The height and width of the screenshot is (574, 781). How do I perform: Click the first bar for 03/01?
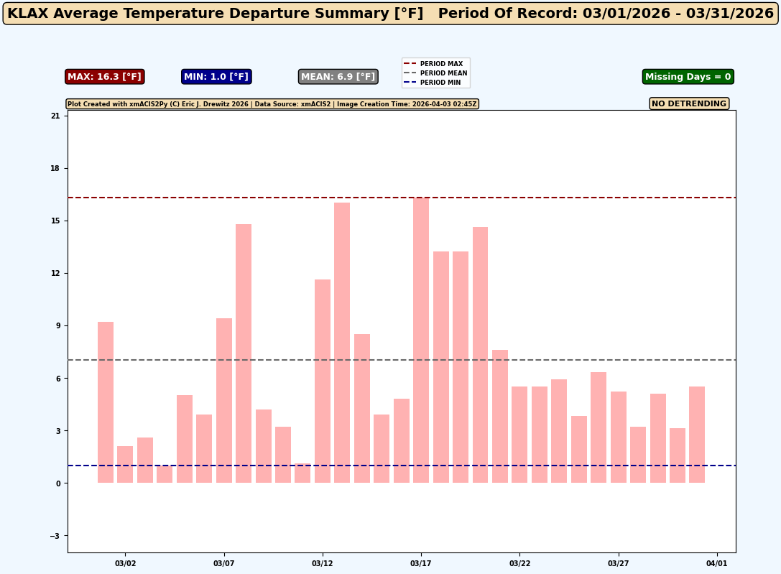[106, 402]
